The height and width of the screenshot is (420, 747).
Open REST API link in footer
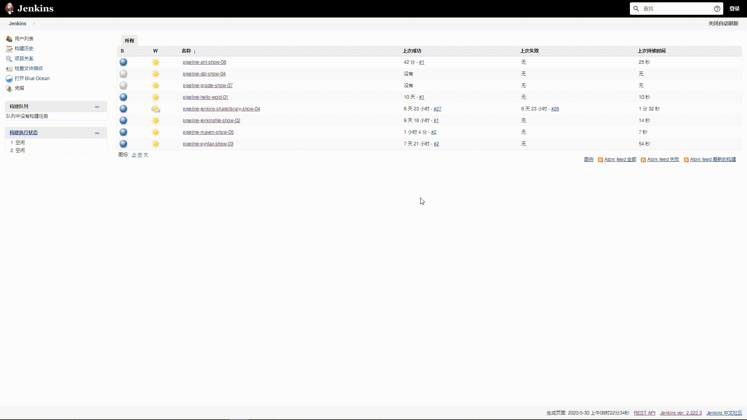[x=645, y=413]
